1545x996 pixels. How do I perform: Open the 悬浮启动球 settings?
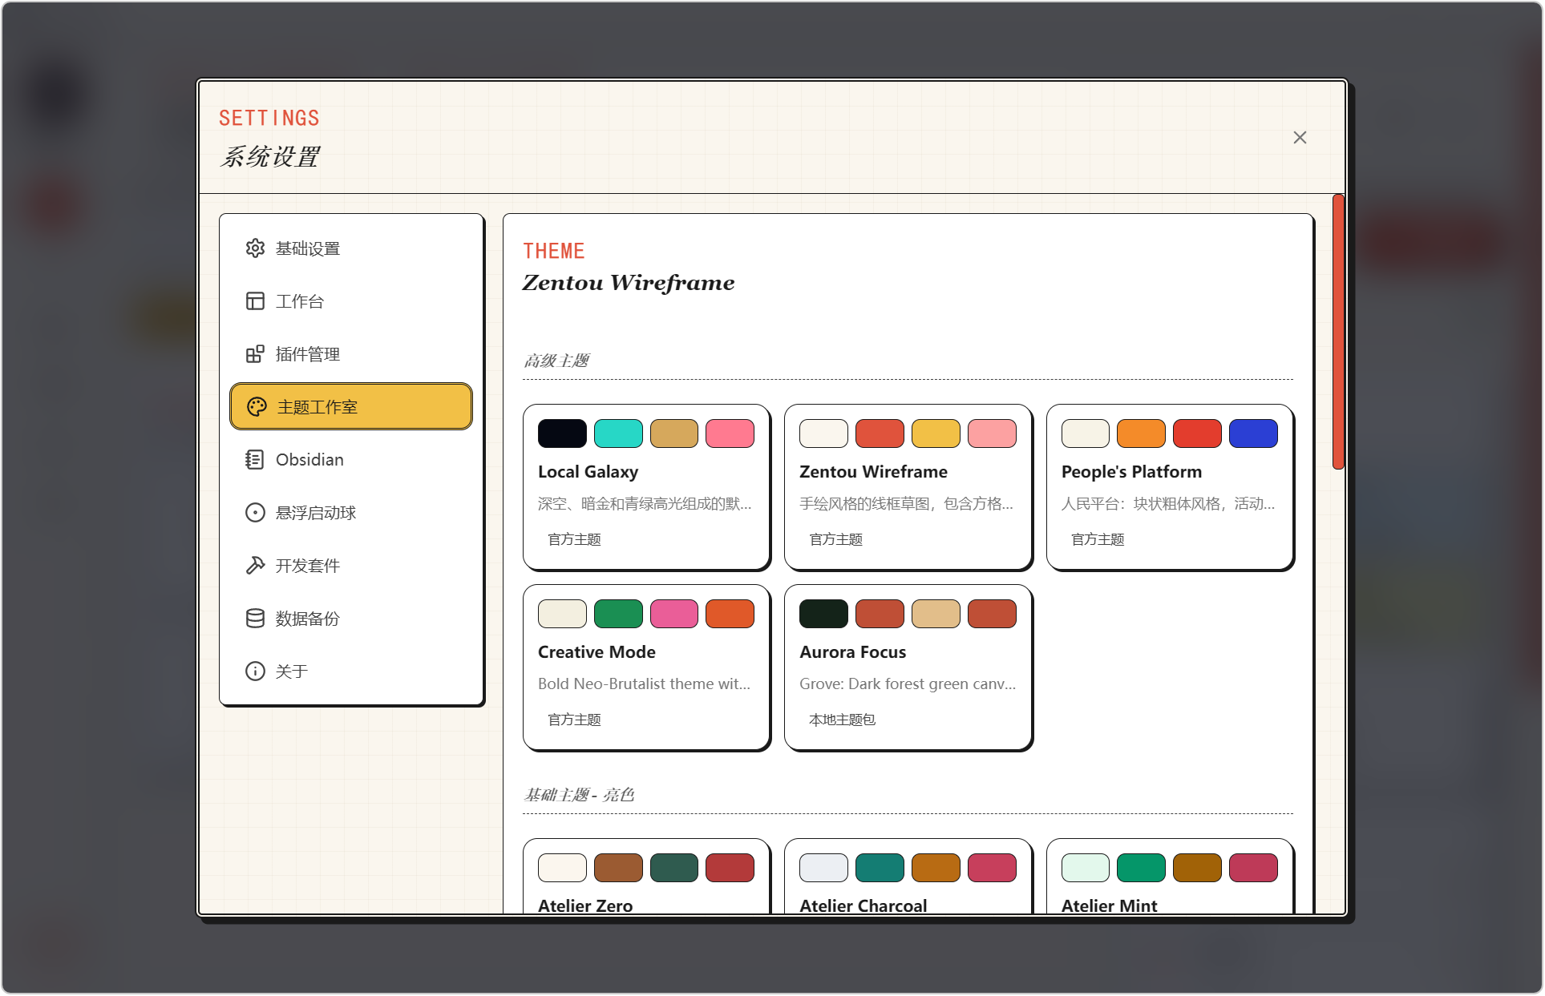click(351, 513)
